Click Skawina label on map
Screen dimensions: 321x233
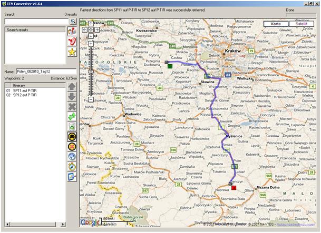pos(207,82)
